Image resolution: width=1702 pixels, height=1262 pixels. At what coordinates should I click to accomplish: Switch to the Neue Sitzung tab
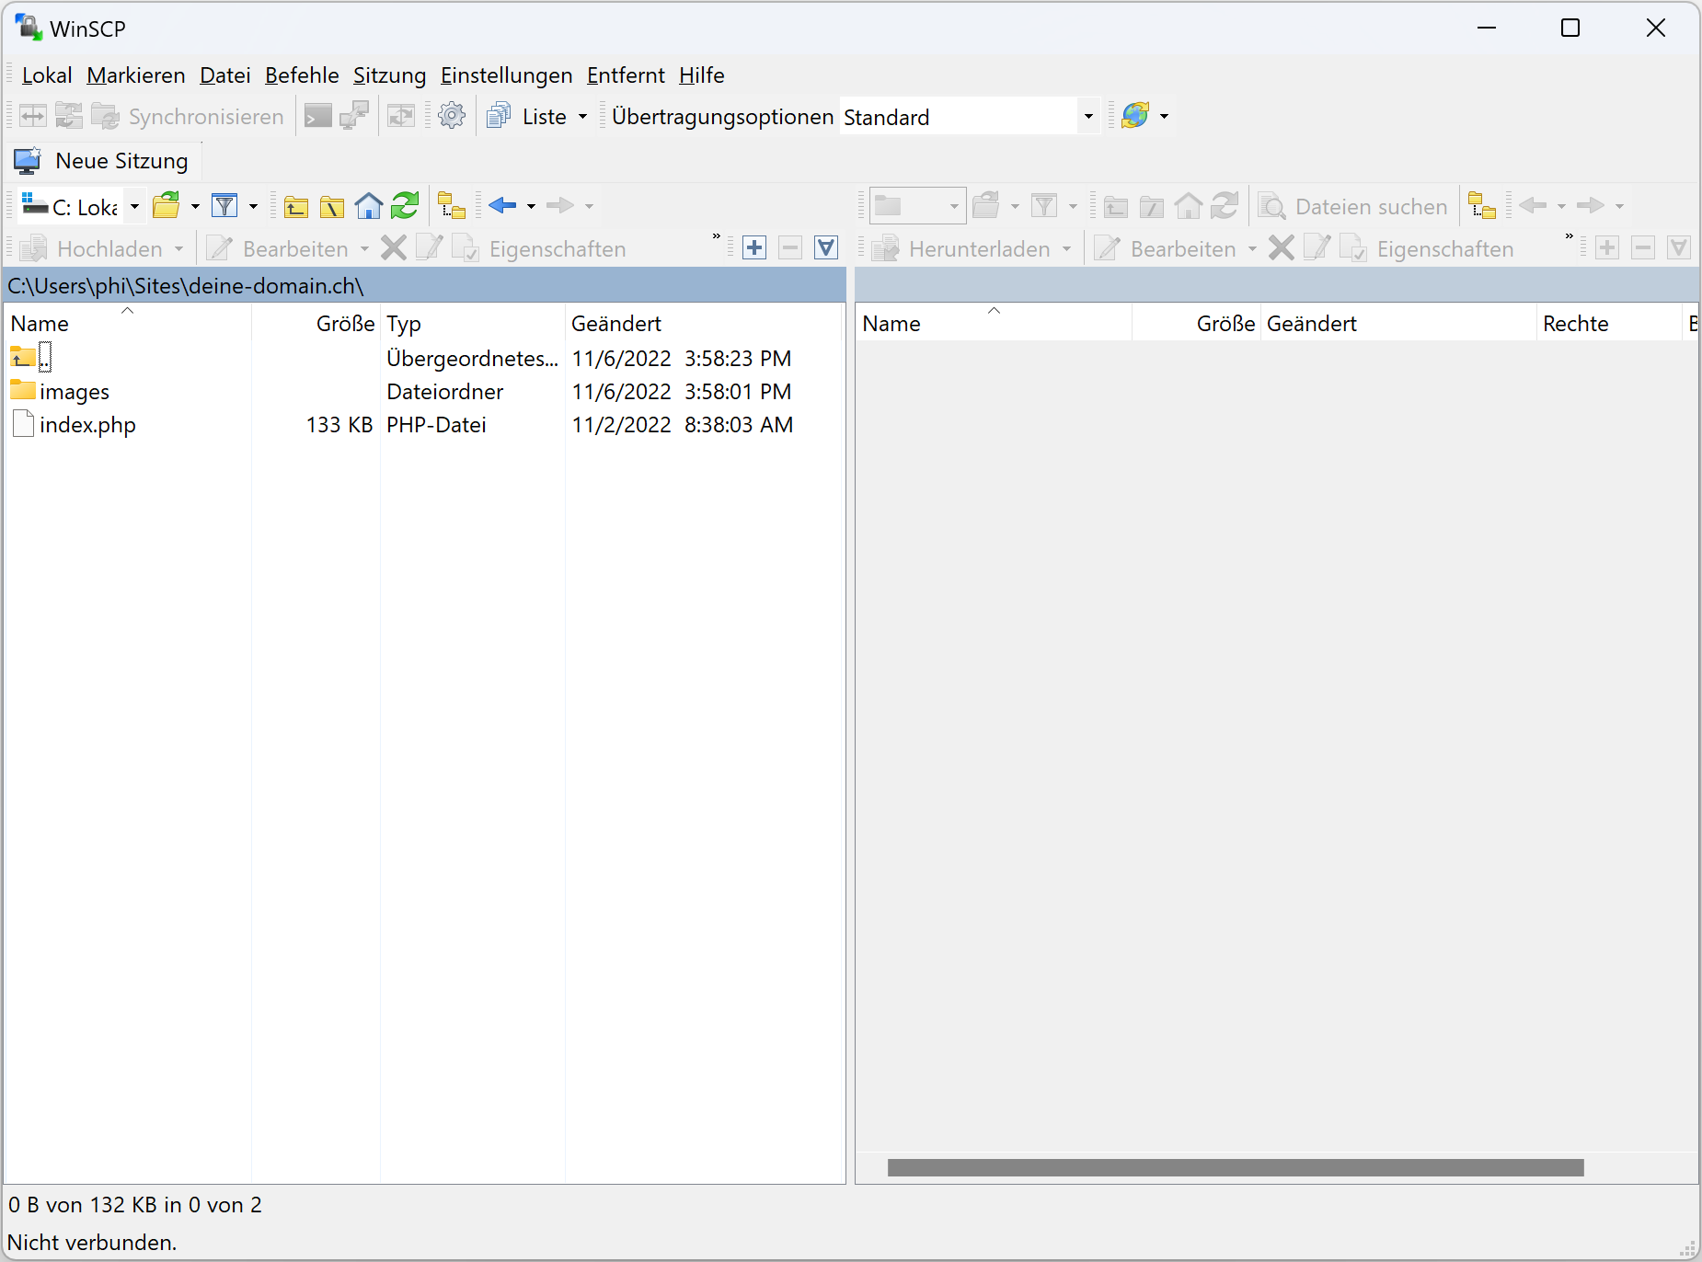click(x=103, y=161)
